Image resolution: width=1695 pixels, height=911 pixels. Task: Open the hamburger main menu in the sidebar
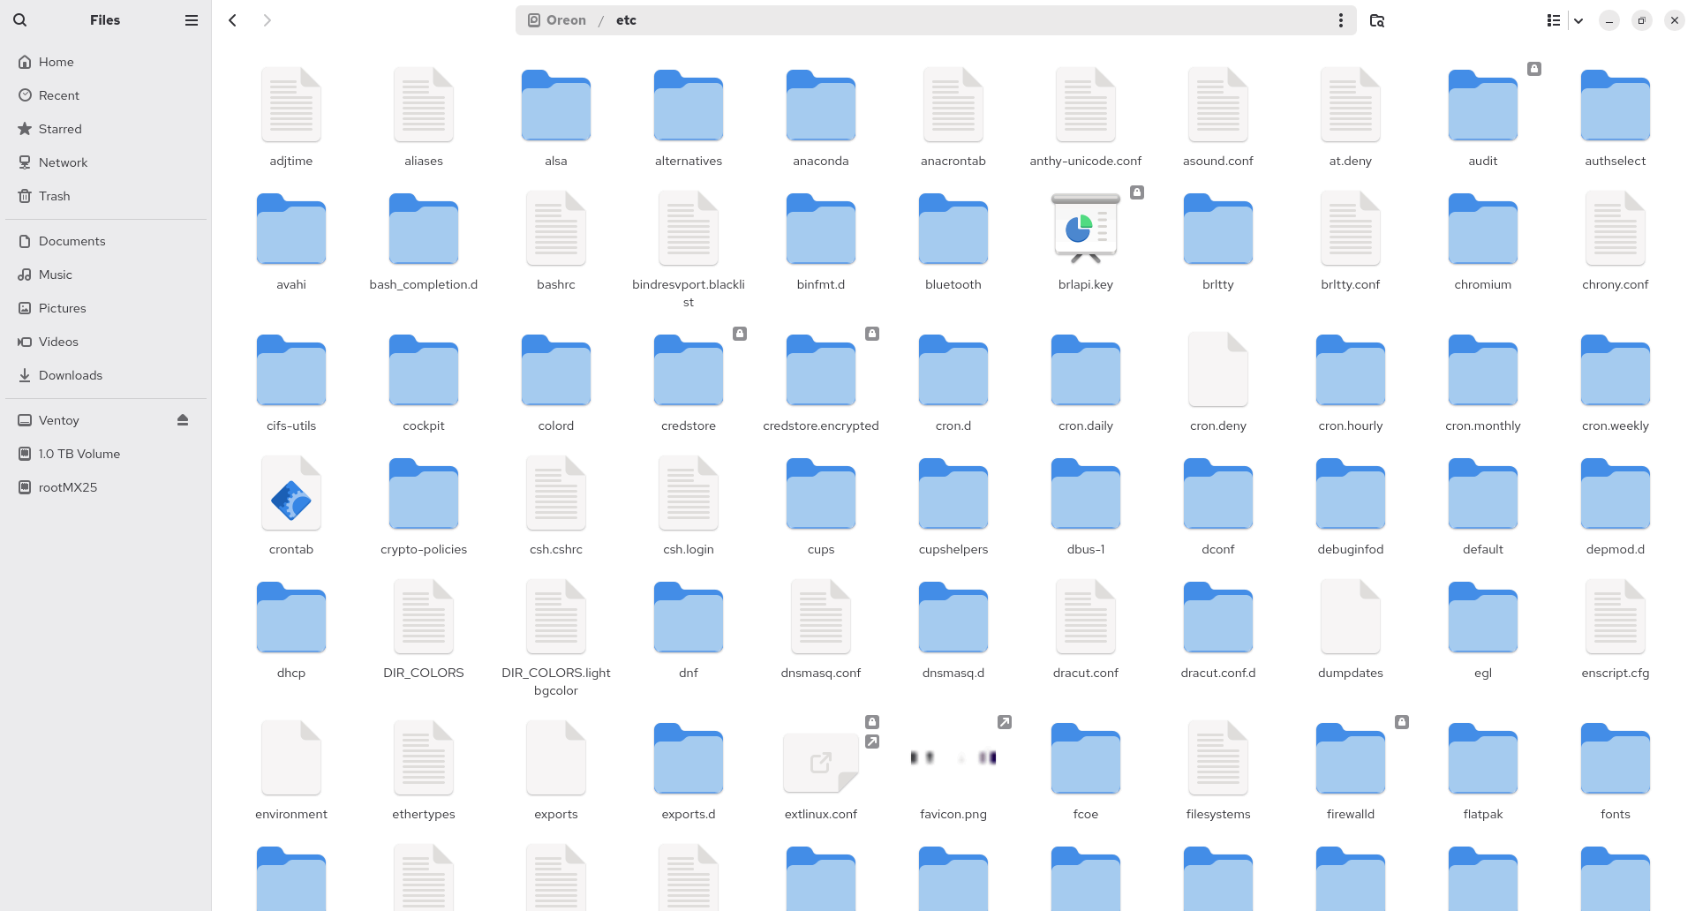[x=191, y=20]
